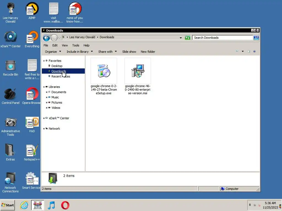Expand breadcrumb arrow before Lee Harvey Oswald
Image resolution: width=282 pixels, height=211 pixels.
coord(67,37)
